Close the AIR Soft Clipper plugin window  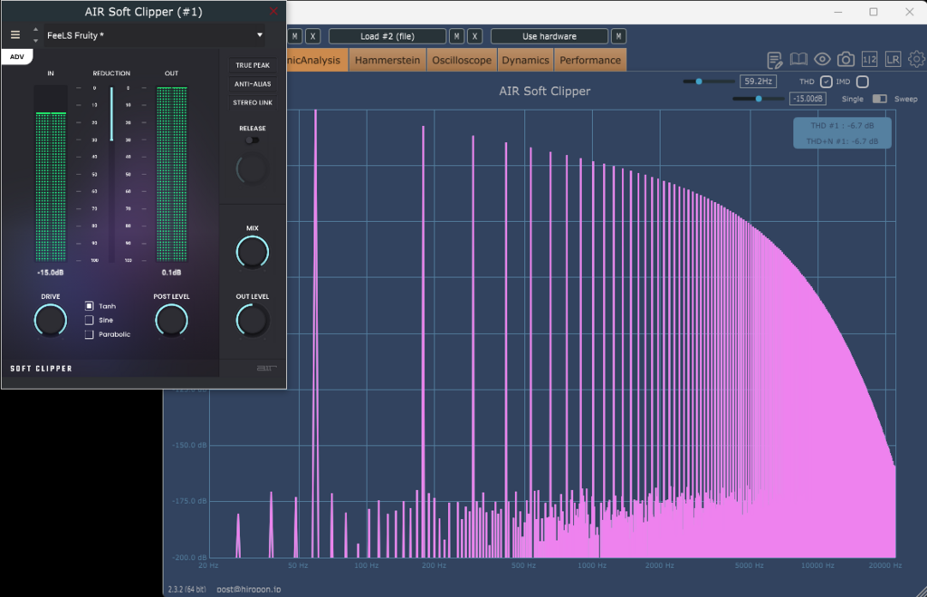click(273, 11)
